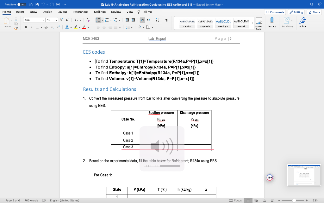The image size is (324, 203).
Task: Open the Layout tab
Action: (x=62, y=12)
